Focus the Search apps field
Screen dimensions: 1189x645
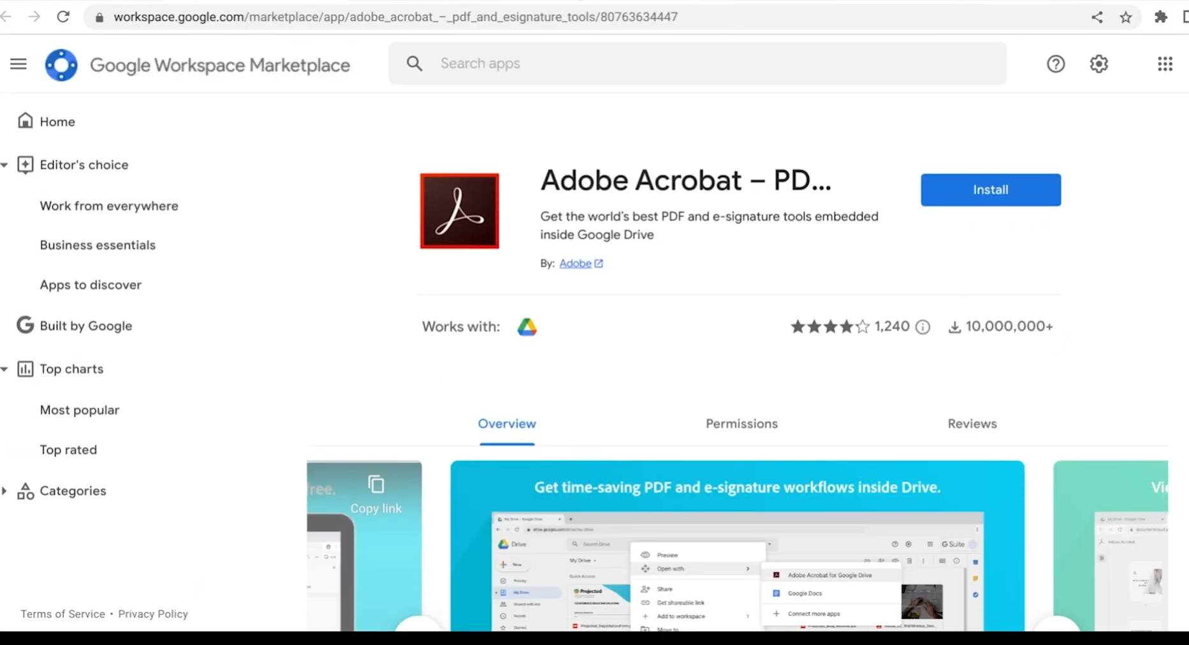tap(698, 64)
